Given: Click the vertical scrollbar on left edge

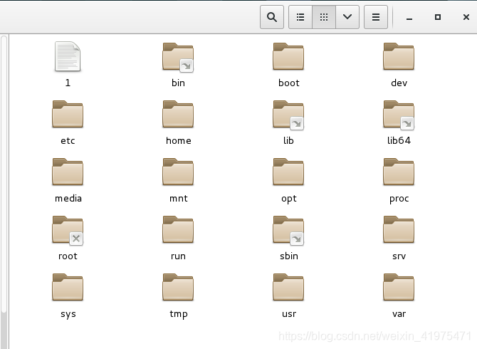Looking at the screenshot, I should pyautogui.click(x=4, y=174).
